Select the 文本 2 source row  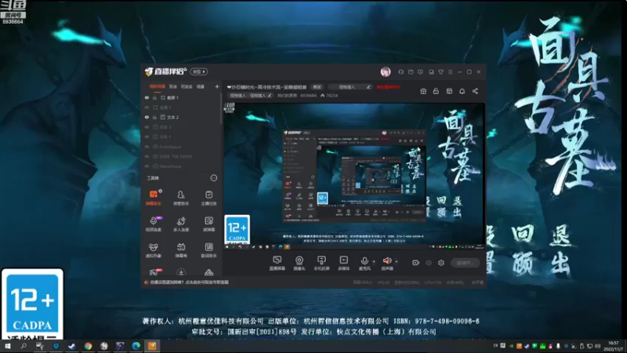pyautogui.click(x=182, y=117)
